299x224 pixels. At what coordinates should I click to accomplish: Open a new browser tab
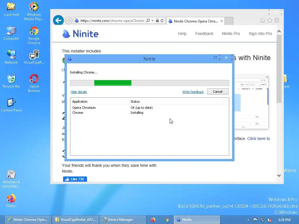click(x=229, y=21)
